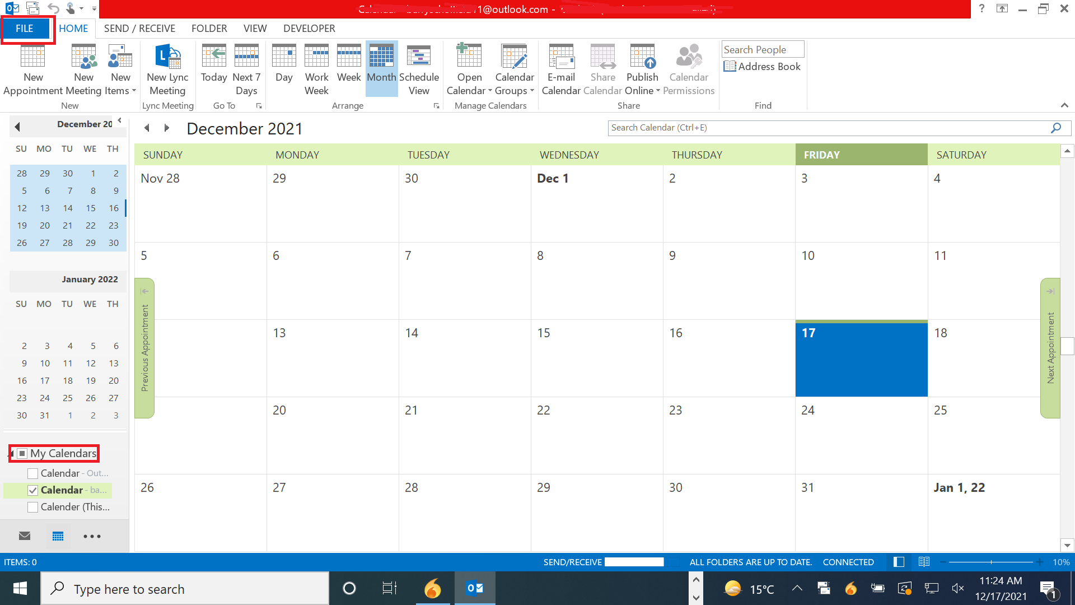The height and width of the screenshot is (605, 1075).
Task: Click the zoom out minus button
Action: (x=943, y=562)
